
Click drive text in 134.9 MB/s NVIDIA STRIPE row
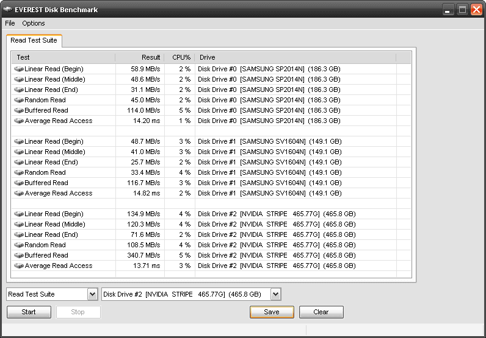[277, 214]
